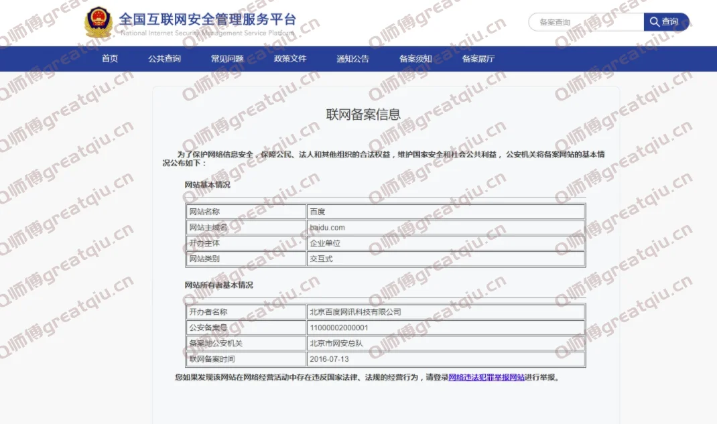717x424 pixels.
Task: Open the 备案须知 page
Action: (415, 59)
